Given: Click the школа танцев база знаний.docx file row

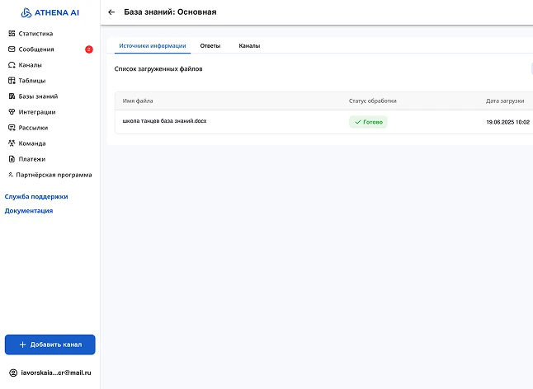Looking at the screenshot, I should point(165,122).
